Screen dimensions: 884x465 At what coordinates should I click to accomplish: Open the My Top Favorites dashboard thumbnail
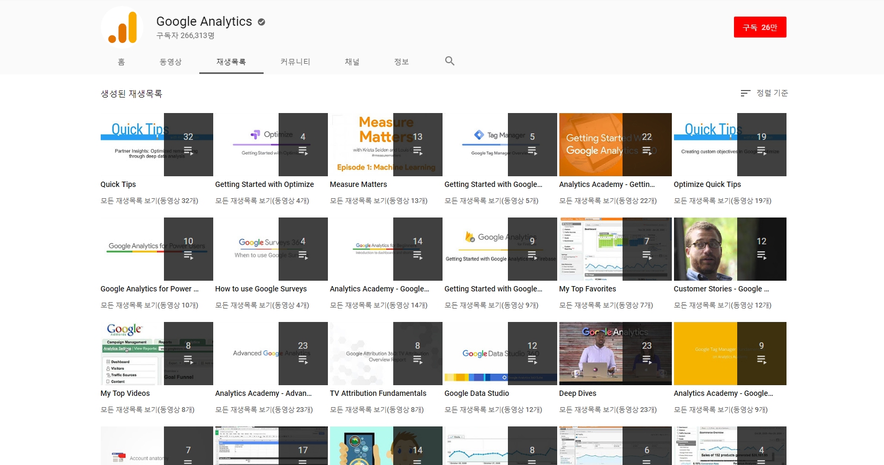point(616,249)
